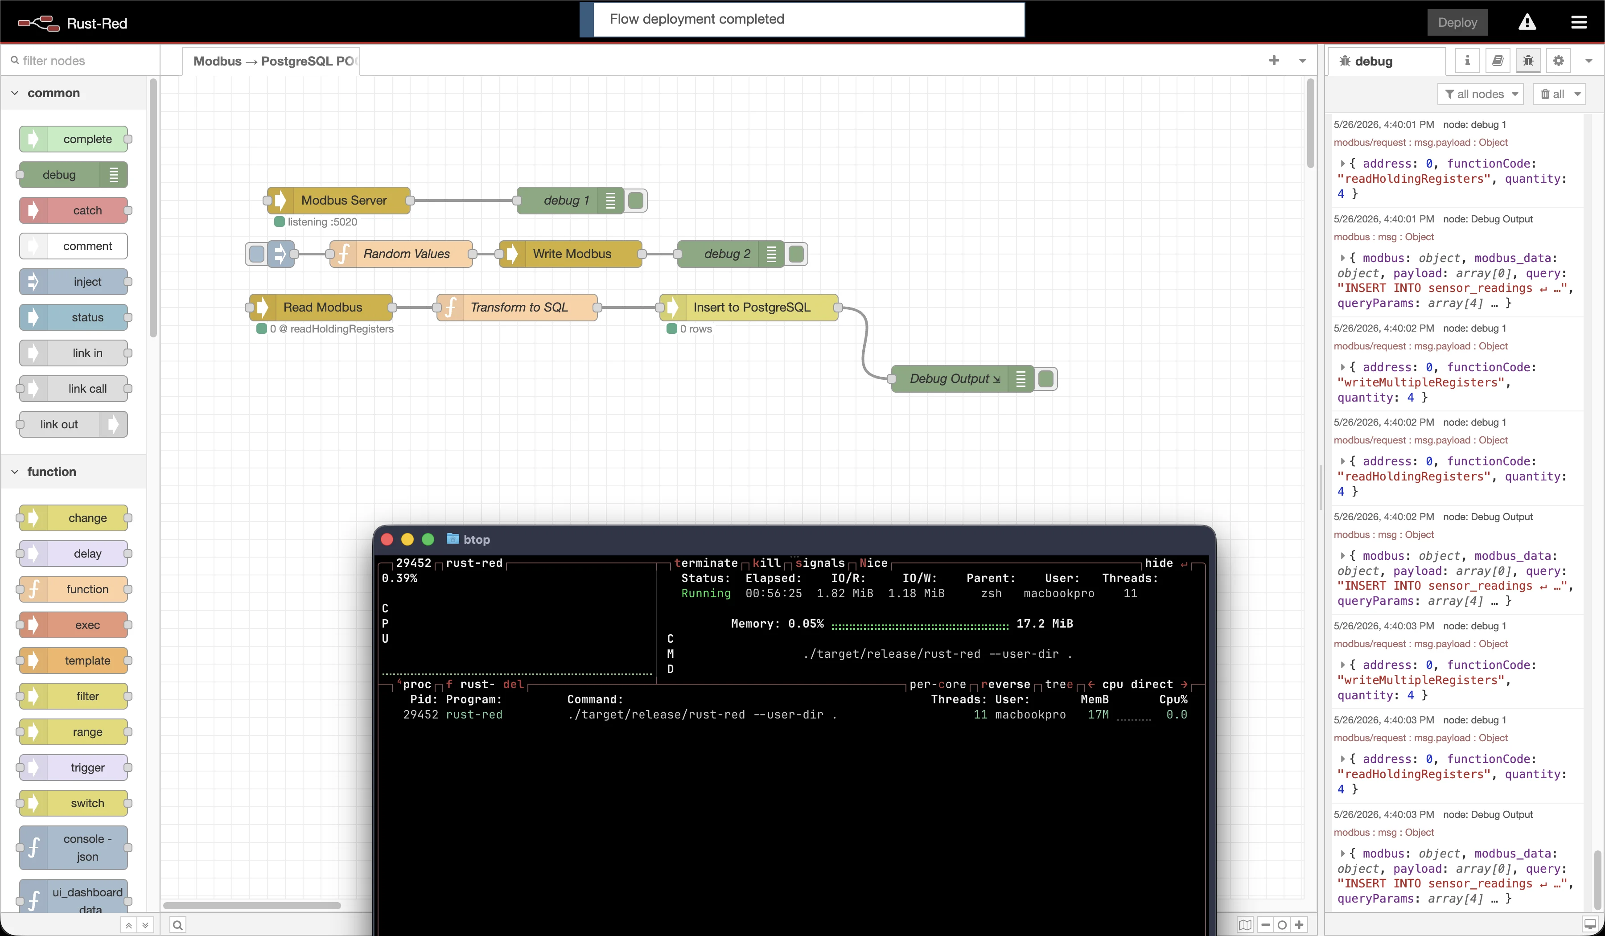Open the all nodes filter dropdown
1605x936 pixels.
click(x=1480, y=94)
